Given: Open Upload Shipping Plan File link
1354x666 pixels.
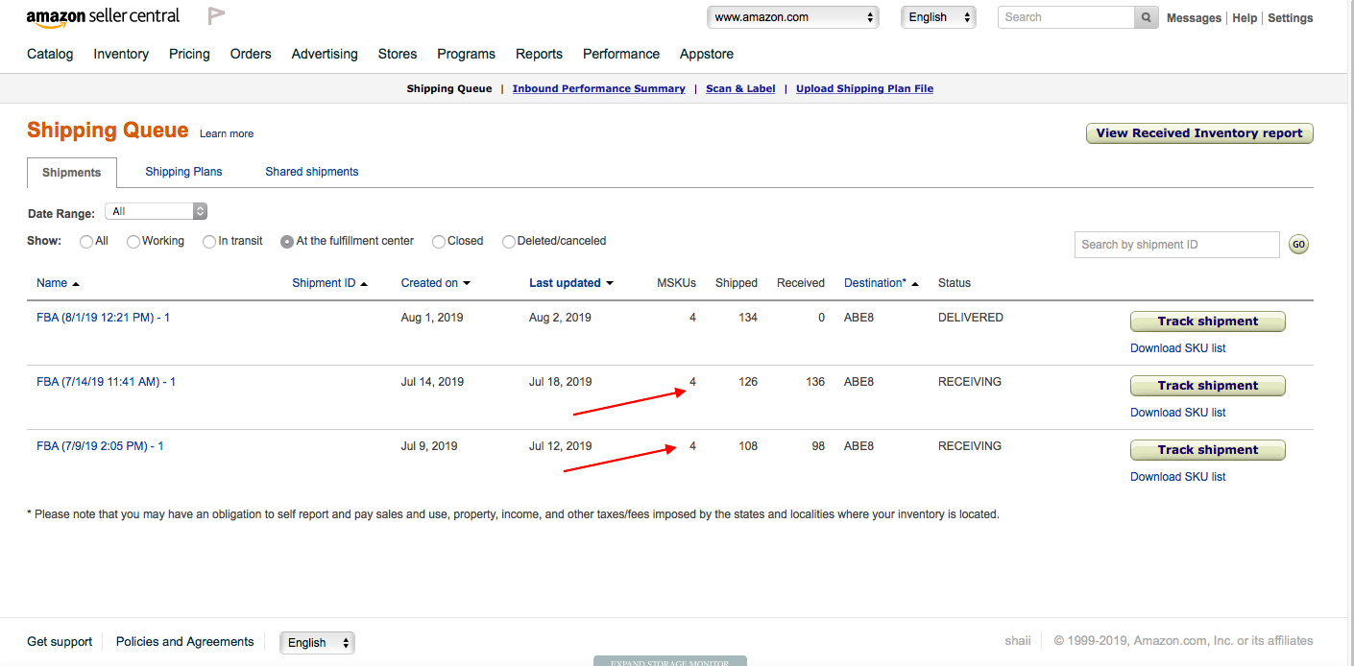Looking at the screenshot, I should 864,88.
